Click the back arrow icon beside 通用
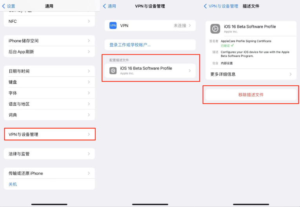 104,6
